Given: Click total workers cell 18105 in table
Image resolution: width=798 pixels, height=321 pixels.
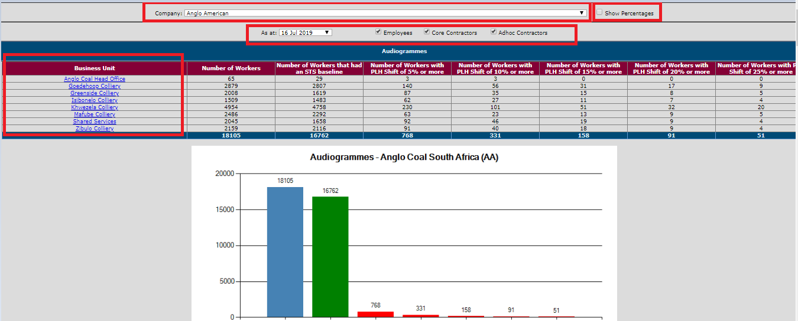Looking at the screenshot, I should coord(231,136).
